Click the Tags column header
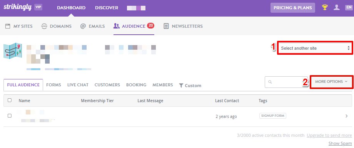Image resolution: width=354 pixels, height=148 pixels. point(263,101)
